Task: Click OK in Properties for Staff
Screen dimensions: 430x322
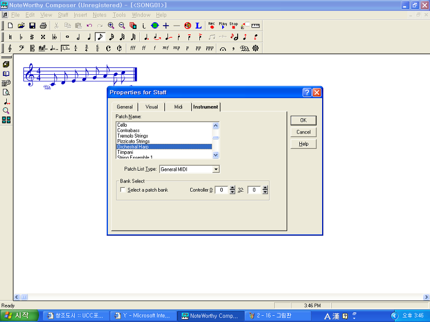Action: [x=303, y=120]
